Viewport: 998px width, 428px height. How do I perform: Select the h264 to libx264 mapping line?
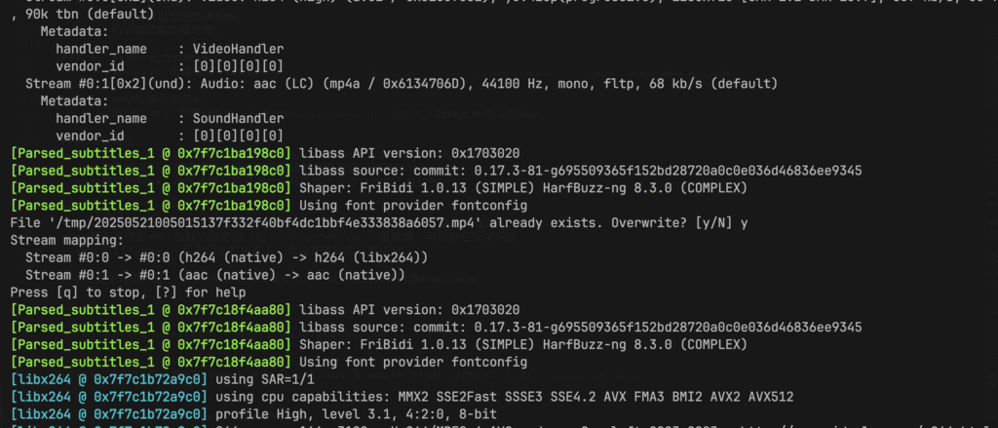[226, 258]
